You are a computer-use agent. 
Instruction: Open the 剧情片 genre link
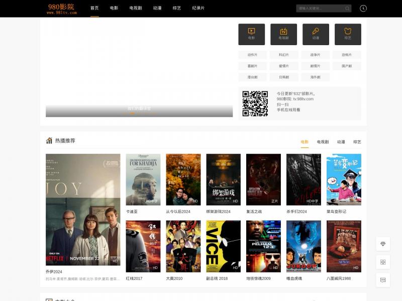[316, 66]
